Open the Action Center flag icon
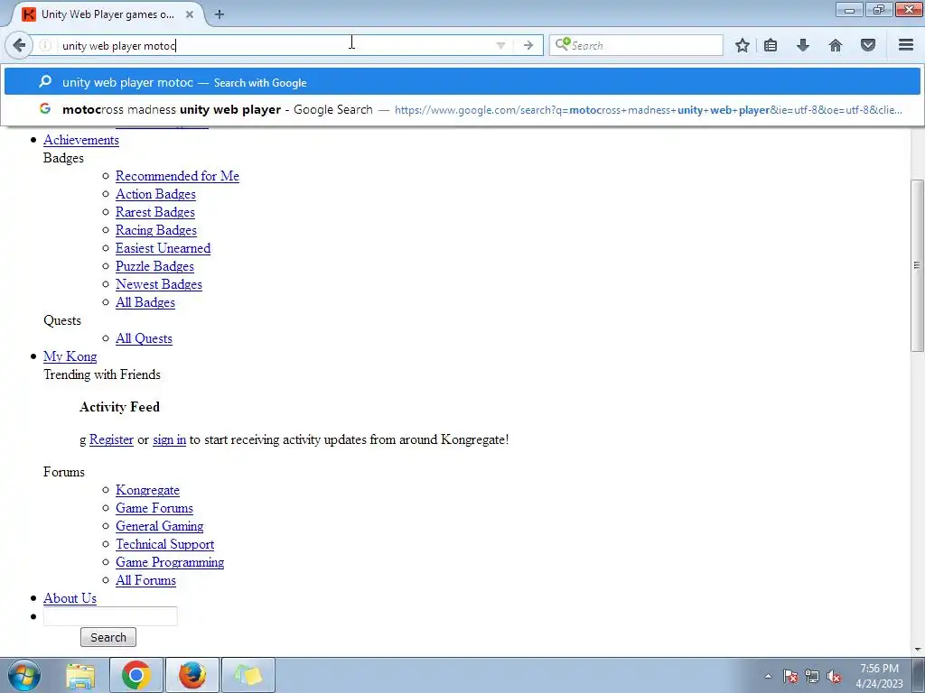 click(790, 677)
